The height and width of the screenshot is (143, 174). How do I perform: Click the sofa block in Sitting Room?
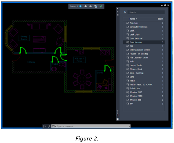(39, 27)
